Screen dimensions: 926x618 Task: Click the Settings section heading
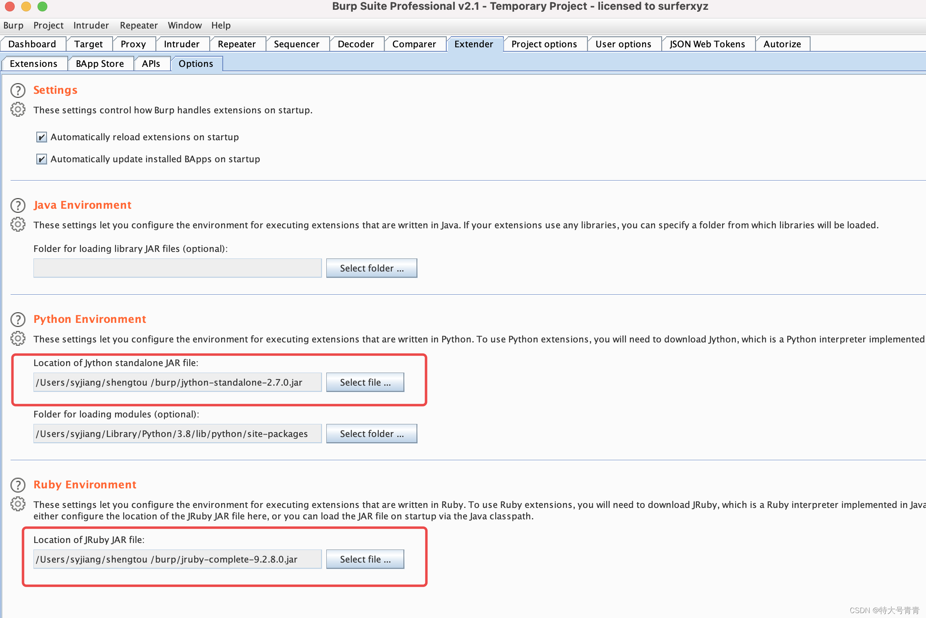point(55,90)
